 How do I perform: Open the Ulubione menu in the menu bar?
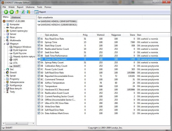30,7
